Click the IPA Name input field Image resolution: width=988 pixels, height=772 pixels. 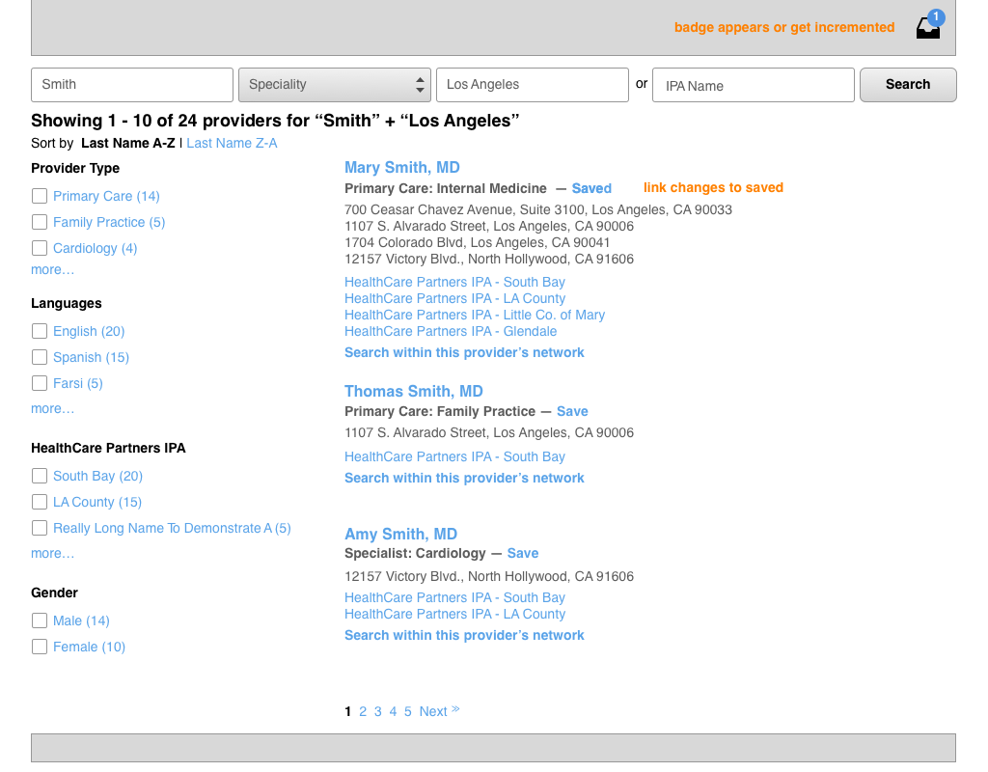tap(753, 85)
